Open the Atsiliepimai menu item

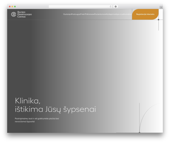click(x=111, y=14)
